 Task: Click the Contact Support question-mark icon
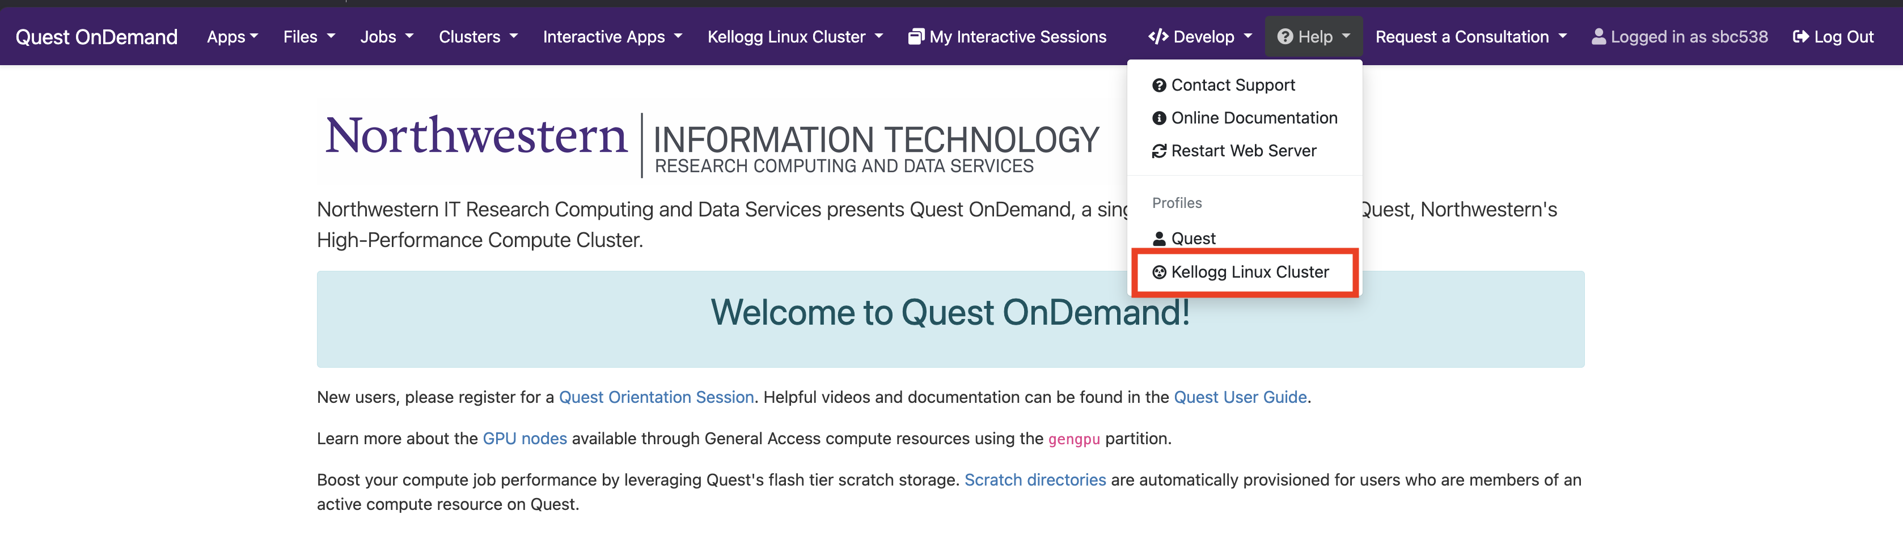[1158, 86]
